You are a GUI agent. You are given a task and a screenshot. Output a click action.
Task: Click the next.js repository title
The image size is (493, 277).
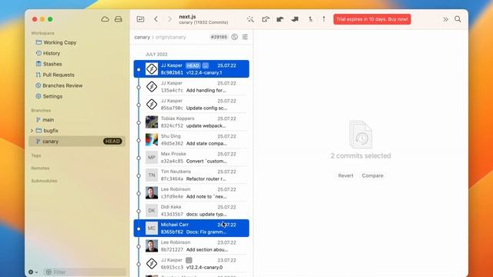(187, 16)
